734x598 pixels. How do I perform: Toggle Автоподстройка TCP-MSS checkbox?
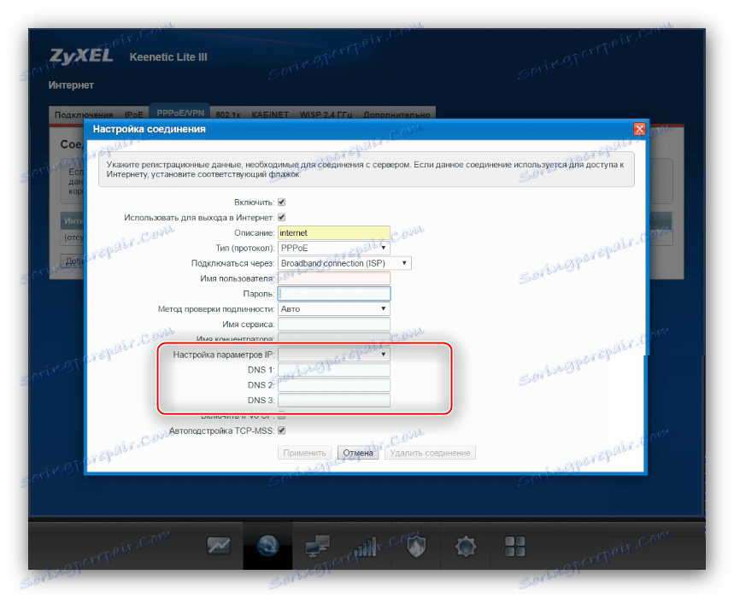(281, 431)
